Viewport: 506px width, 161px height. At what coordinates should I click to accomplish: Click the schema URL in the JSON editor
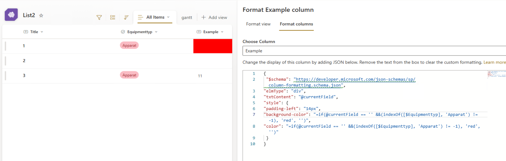click(354, 79)
